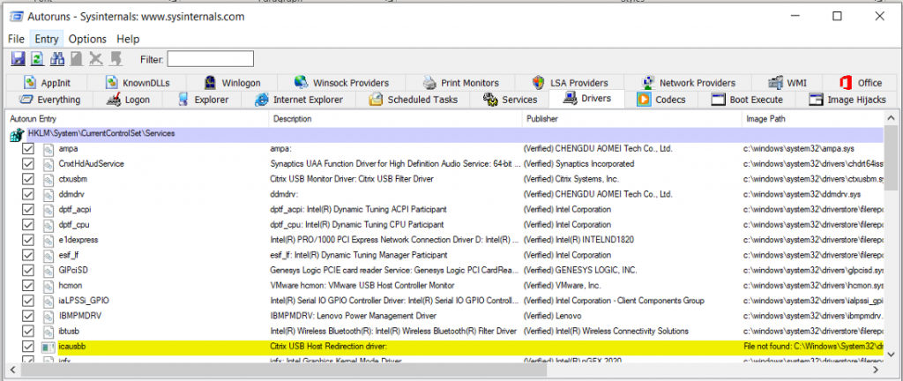Sort by the Publisher column header
Image resolution: width=903 pixels, height=381 pixels.
(631, 119)
